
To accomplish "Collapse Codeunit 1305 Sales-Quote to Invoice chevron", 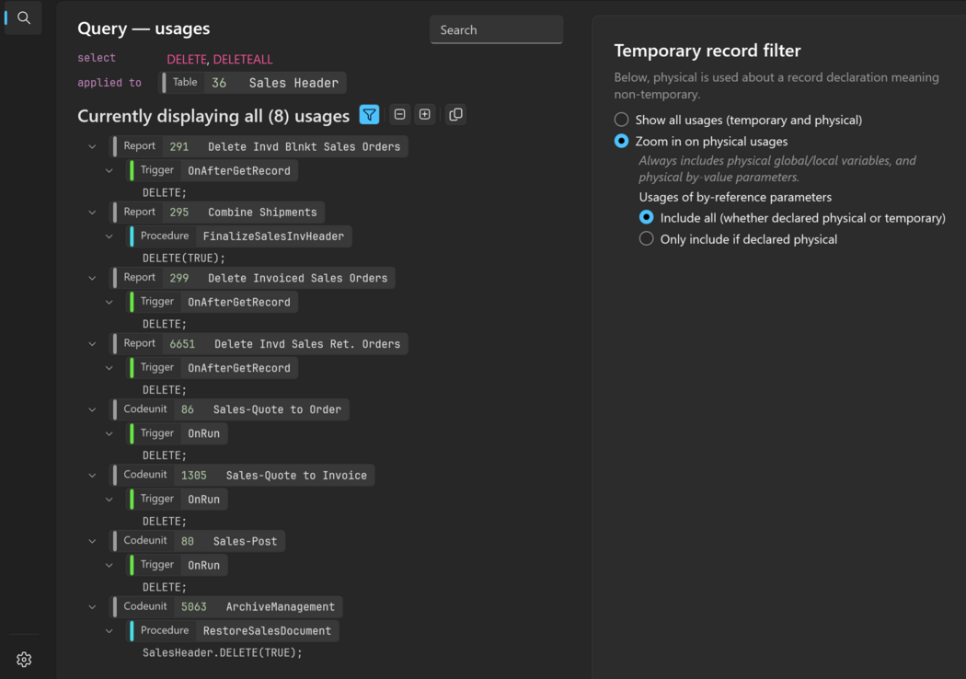I will 92,476.
